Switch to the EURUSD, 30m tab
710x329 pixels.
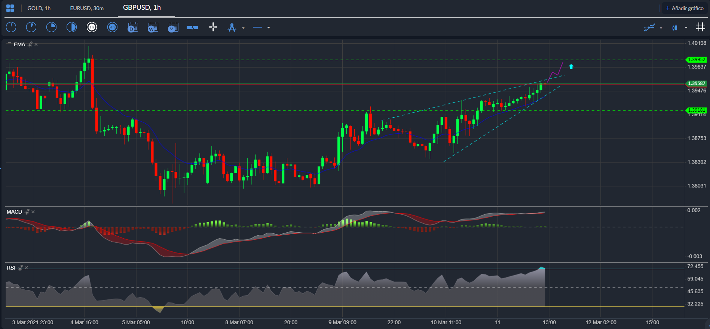point(87,8)
